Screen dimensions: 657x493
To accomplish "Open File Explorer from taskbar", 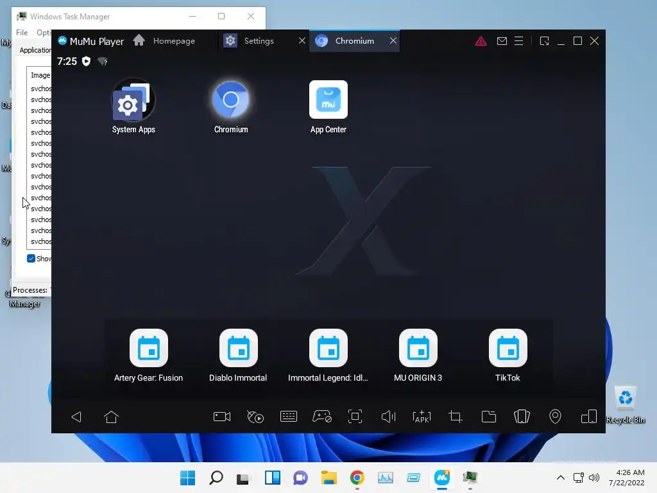I will pyautogui.click(x=329, y=478).
